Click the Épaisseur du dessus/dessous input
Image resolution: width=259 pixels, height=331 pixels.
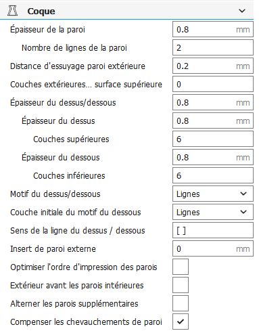[213, 102]
